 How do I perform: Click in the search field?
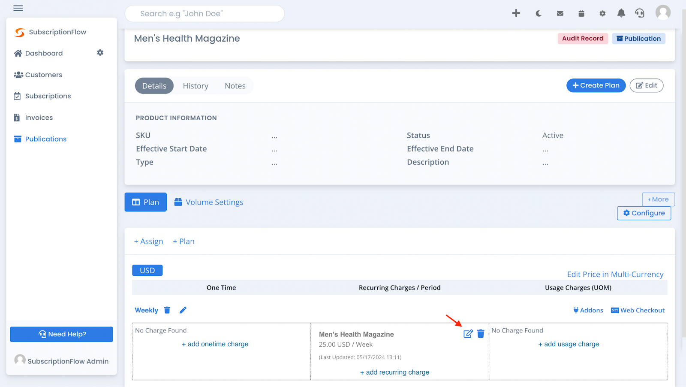coord(205,14)
